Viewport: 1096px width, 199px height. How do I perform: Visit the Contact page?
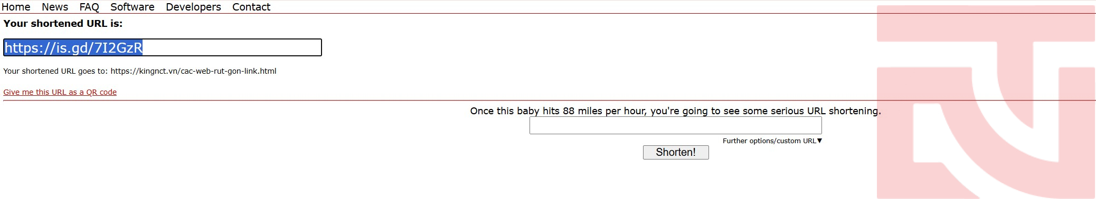(x=251, y=7)
